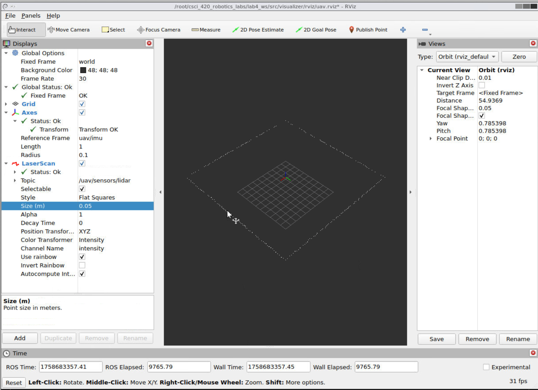Click the Add display button
538x390 pixels.
20,338
